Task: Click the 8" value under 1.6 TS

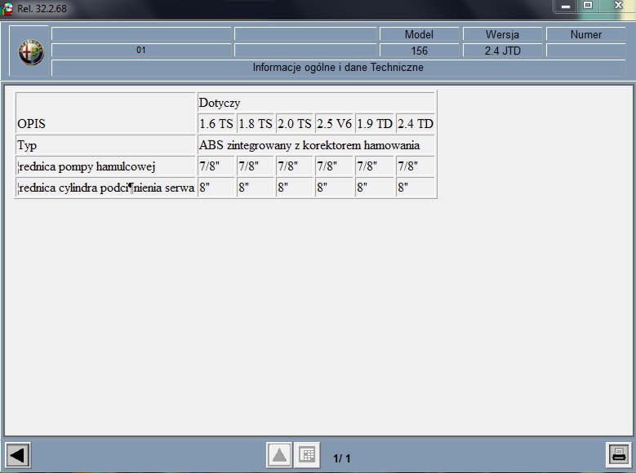Action: pyautogui.click(x=216, y=188)
